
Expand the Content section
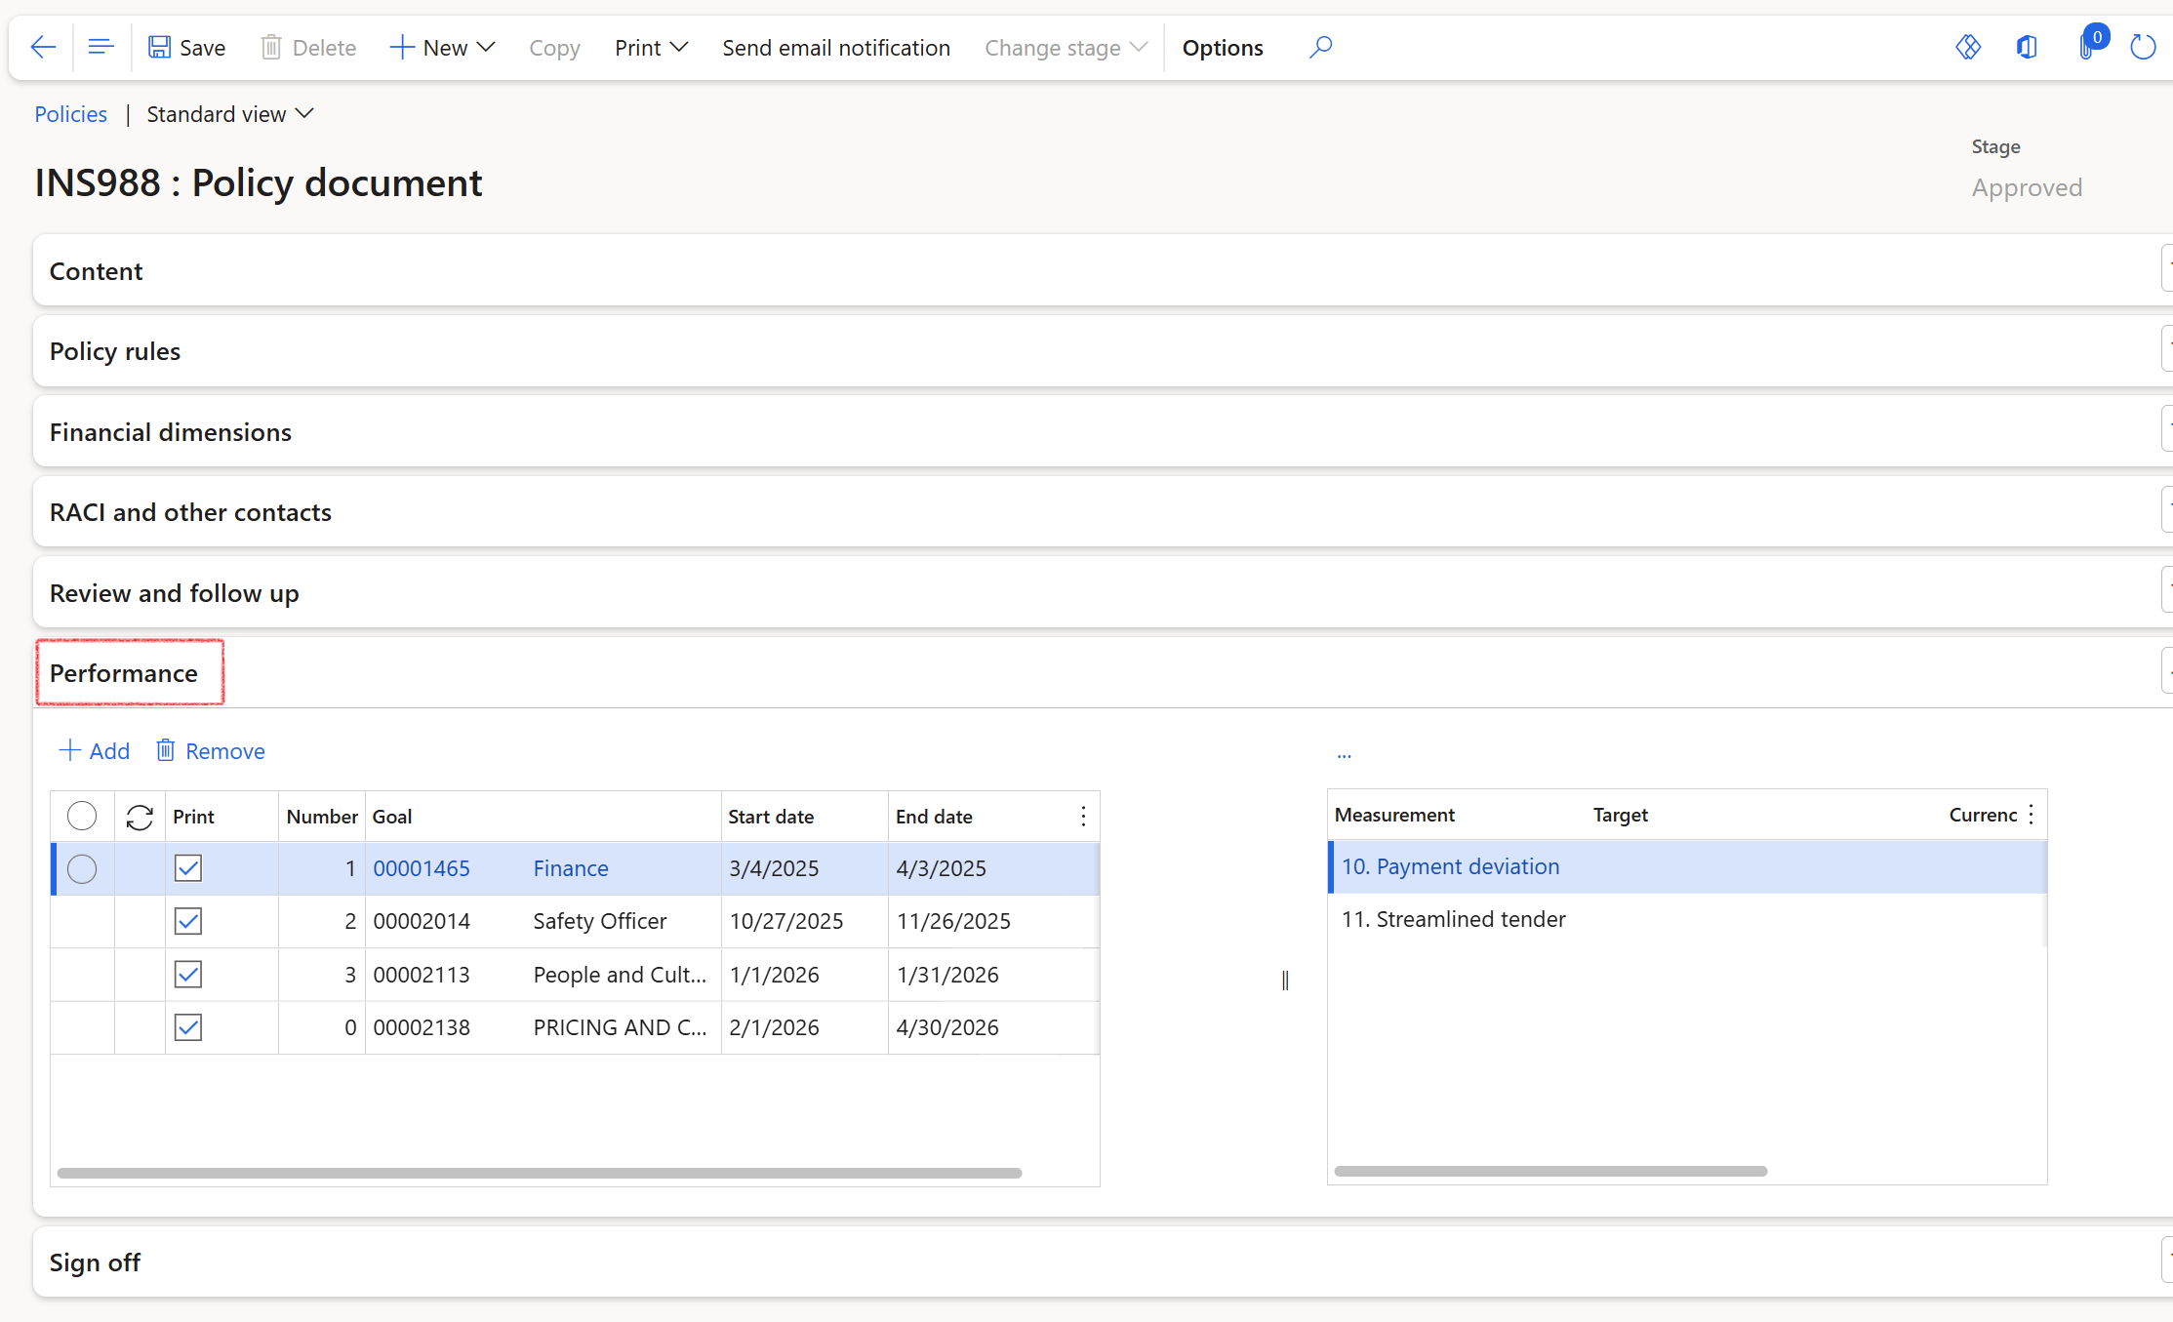pyautogui.click(x=1103, y=270)
